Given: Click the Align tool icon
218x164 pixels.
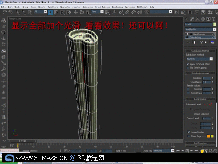Looking at the screenshot, I should click(x=183, y=12).
